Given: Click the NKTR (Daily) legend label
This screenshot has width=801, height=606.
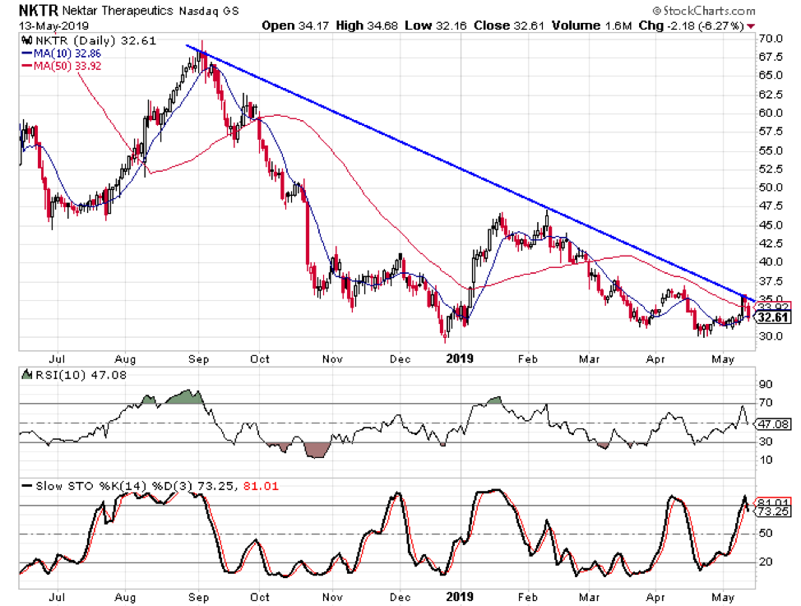Looking at the screenshot, I should pyautogui.click(x=95, y=40).
